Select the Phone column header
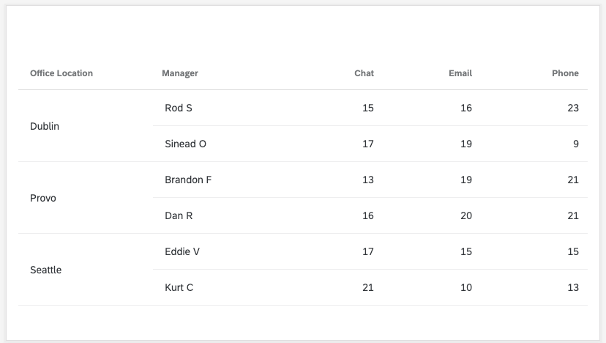The width and height of the screenshot is (606, 343). pos(565,73)
